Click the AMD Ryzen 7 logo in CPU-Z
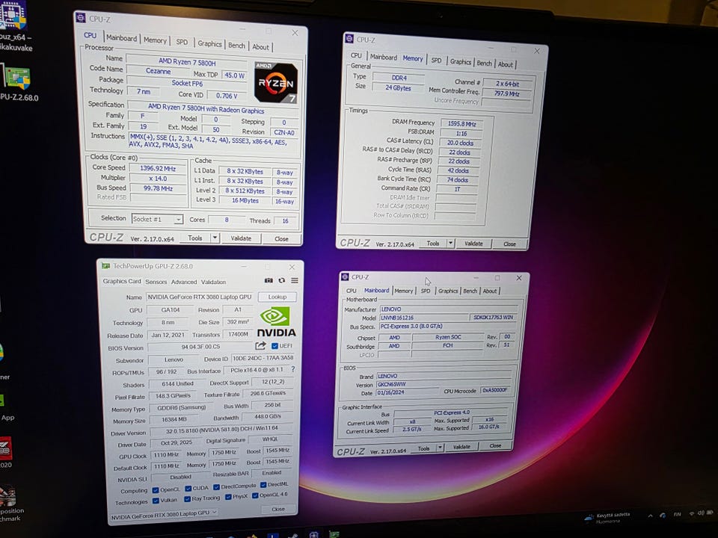The height and width of the screenshot is (538, 718). pos(276,83)
